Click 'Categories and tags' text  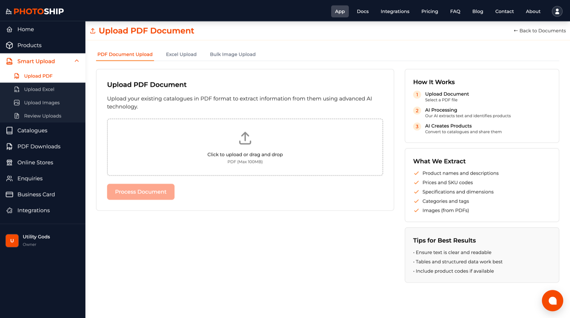446,201
